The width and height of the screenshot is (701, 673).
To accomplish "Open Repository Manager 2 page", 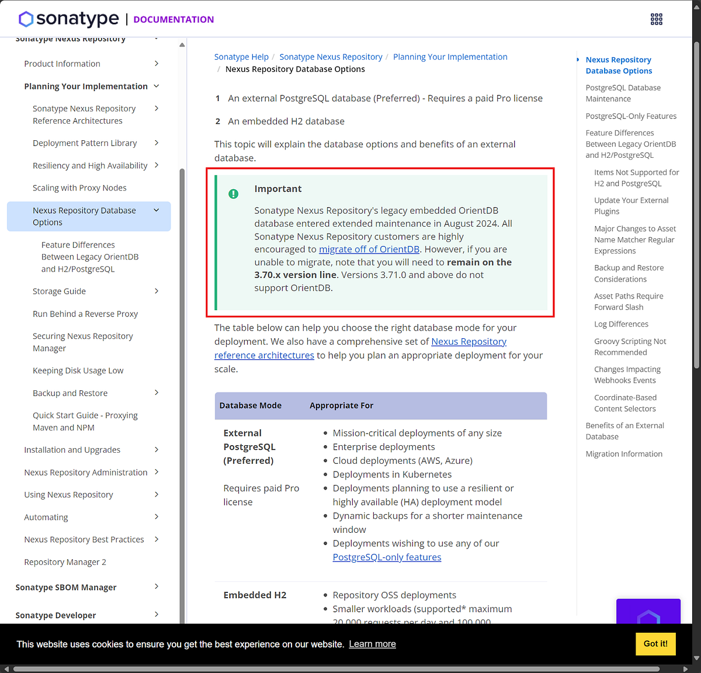I will click(x=65, y=562).
